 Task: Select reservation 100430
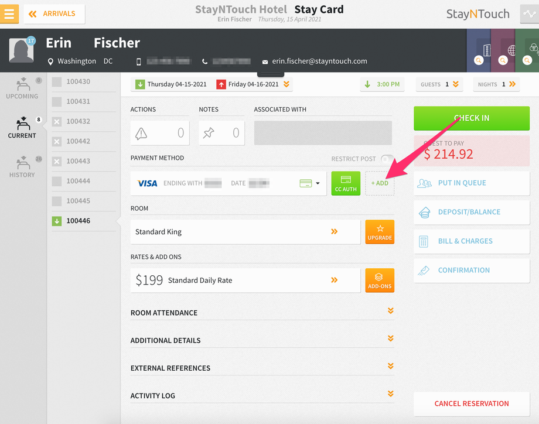click(84, 82)
